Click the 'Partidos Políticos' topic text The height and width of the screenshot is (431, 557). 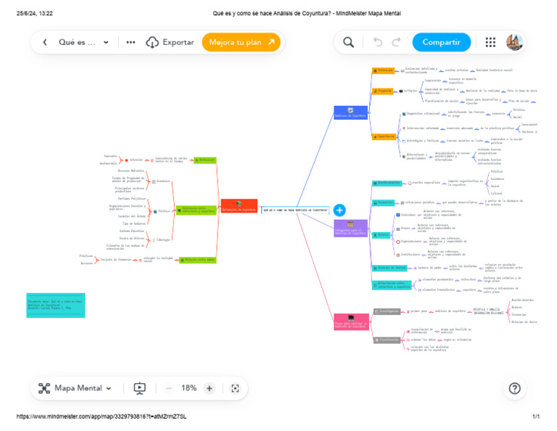132,199
